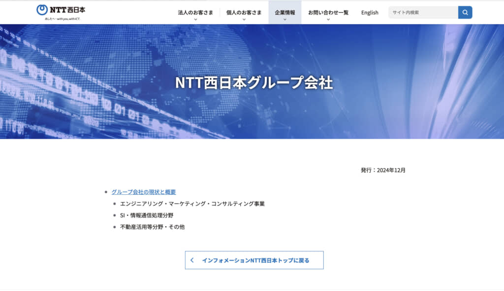Select エンジニアリング・マーケティング・コンサルティング事業 text
The image size is (504, 291).
pyautogui.click(x=192, y=204)
